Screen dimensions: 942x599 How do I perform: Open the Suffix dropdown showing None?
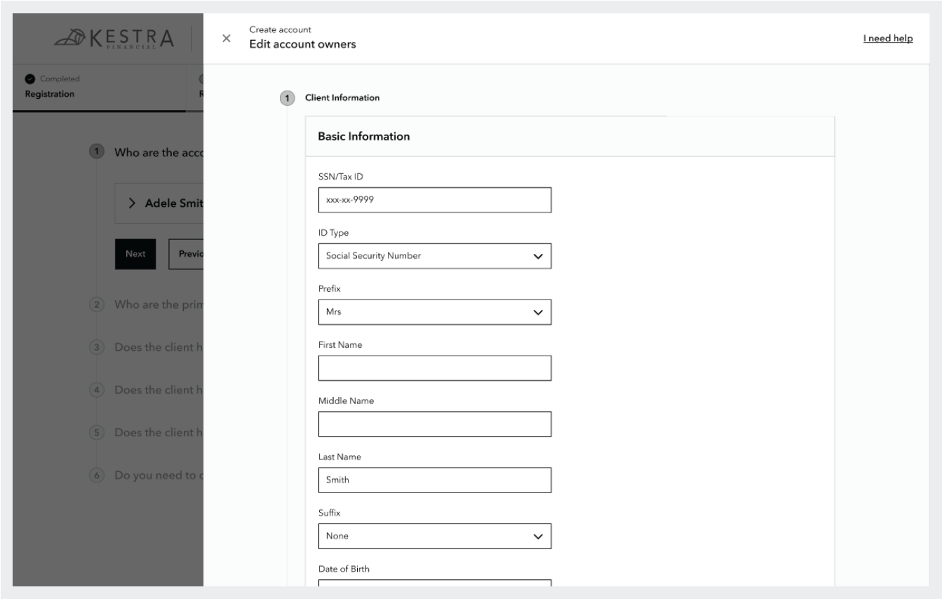point(434,536)
